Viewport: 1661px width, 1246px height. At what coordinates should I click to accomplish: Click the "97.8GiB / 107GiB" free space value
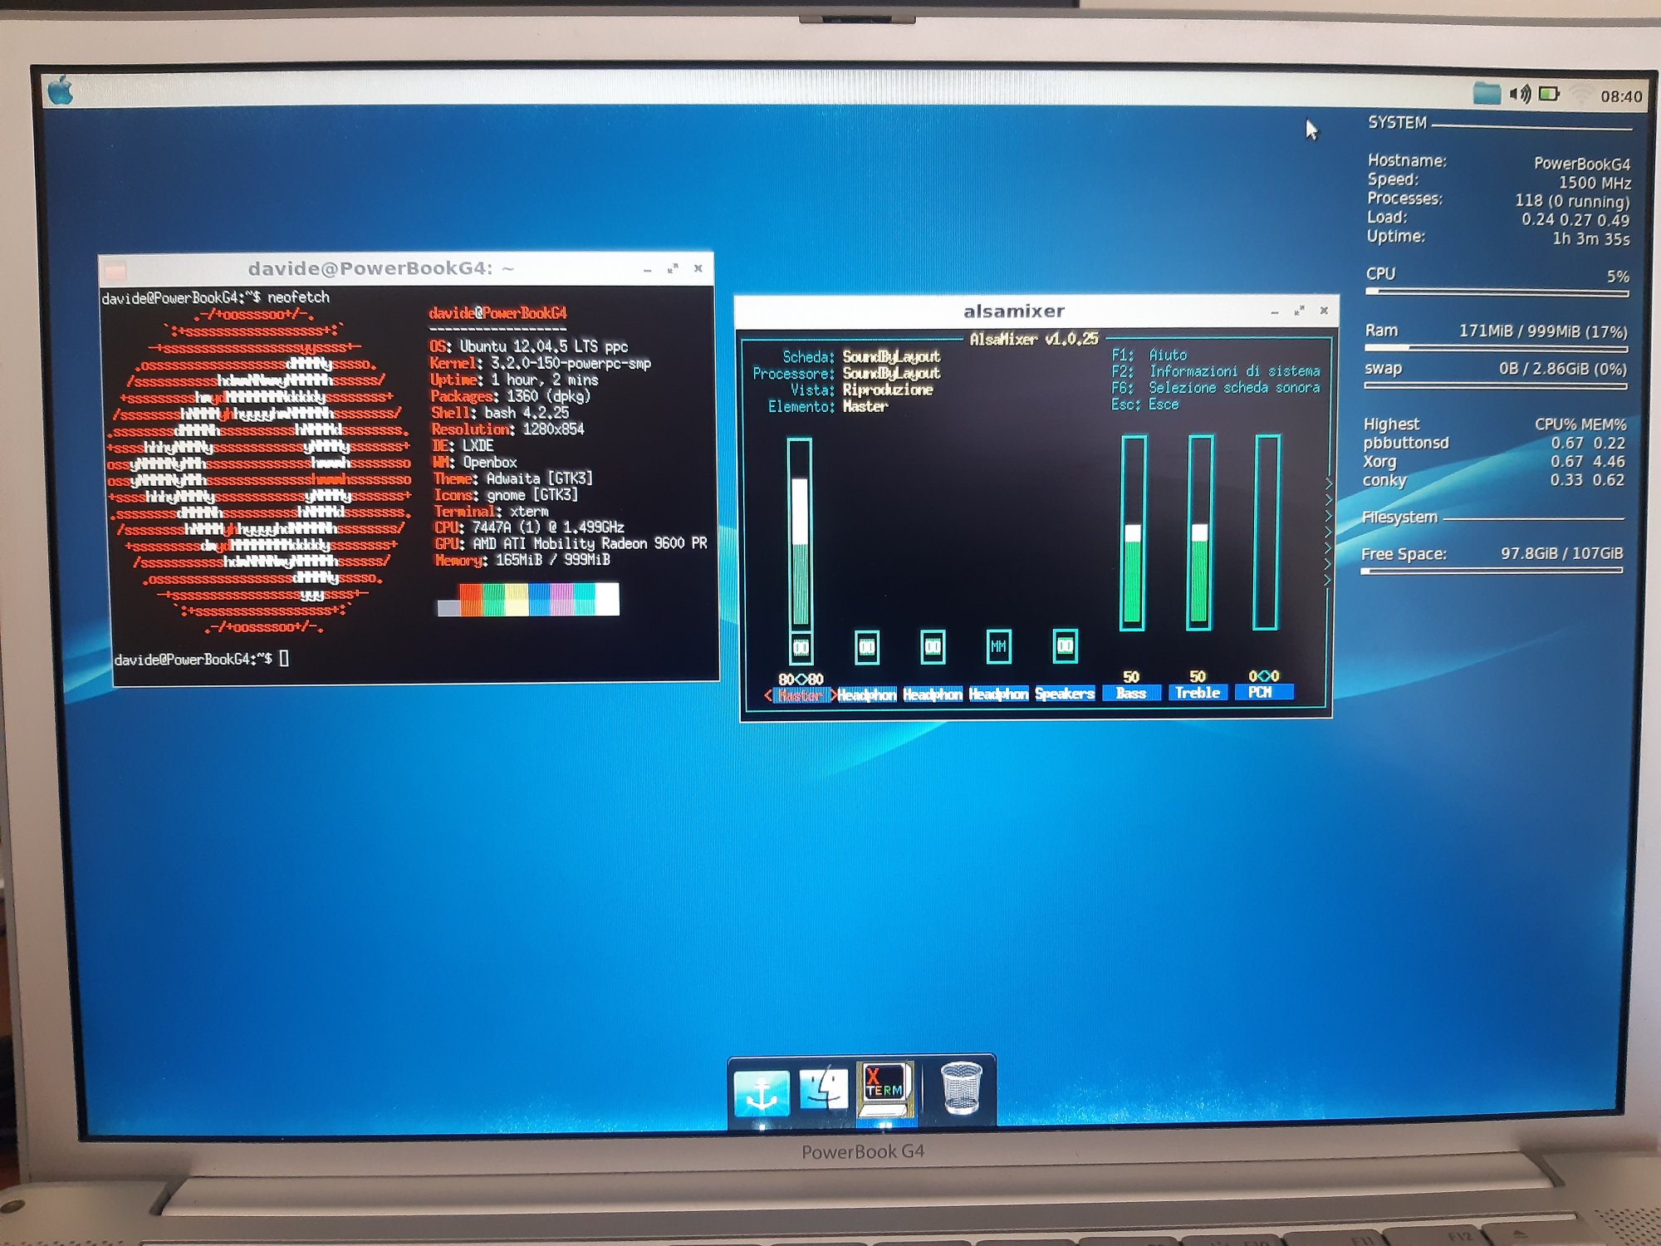click(x=1561, y=553)
